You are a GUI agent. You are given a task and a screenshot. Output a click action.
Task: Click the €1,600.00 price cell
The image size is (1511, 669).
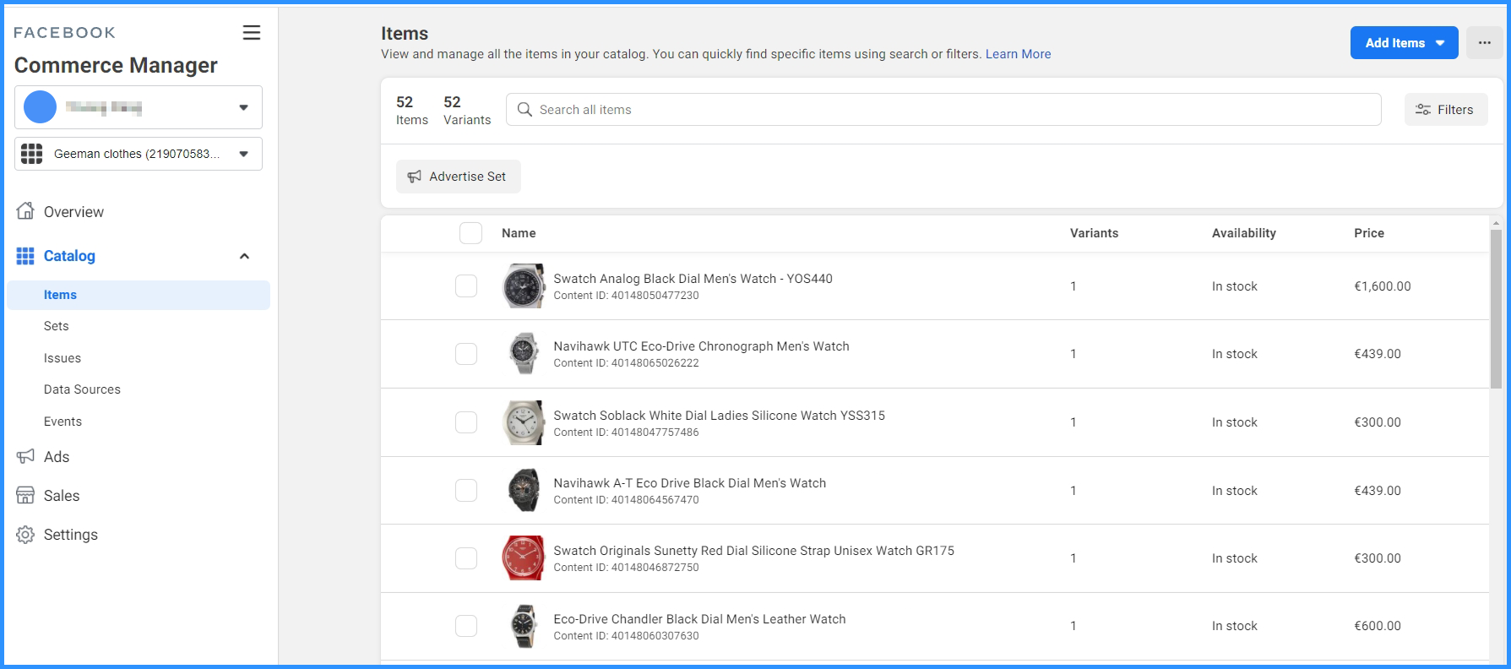pos(1382,286)
